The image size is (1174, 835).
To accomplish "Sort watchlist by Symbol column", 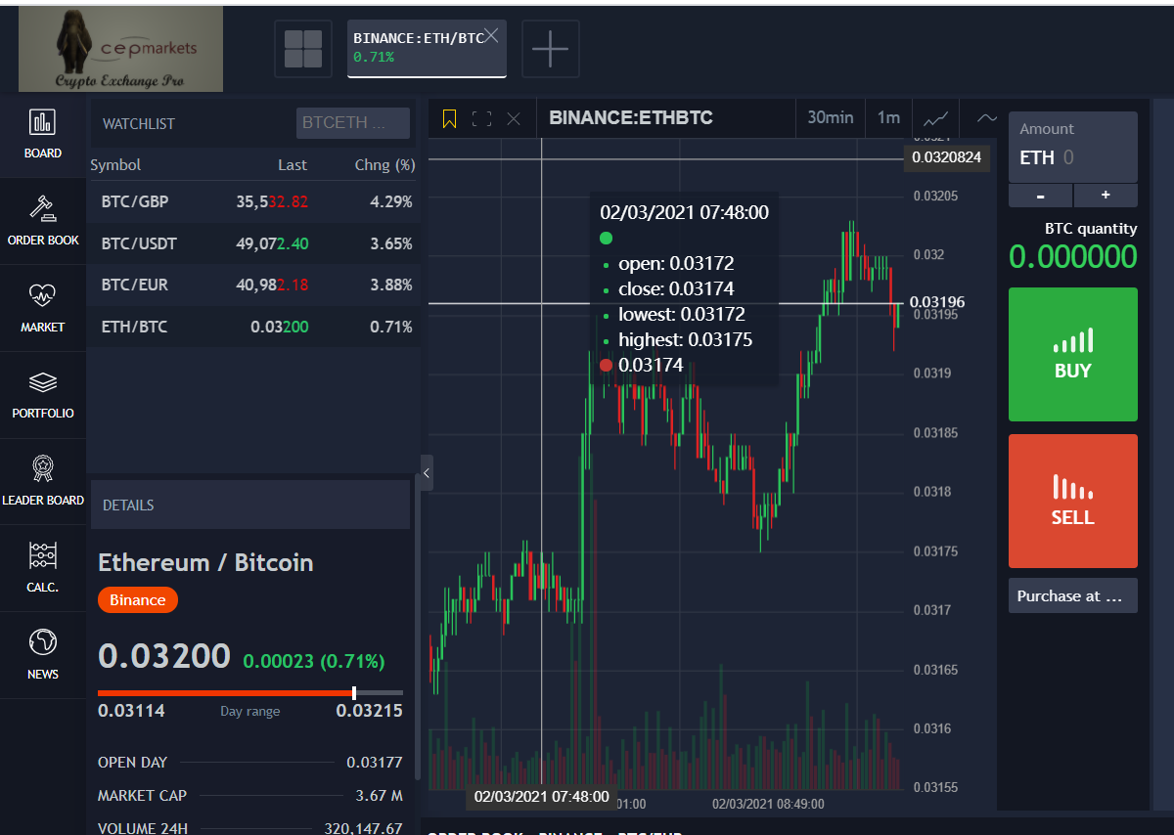I will pos(115,165).
